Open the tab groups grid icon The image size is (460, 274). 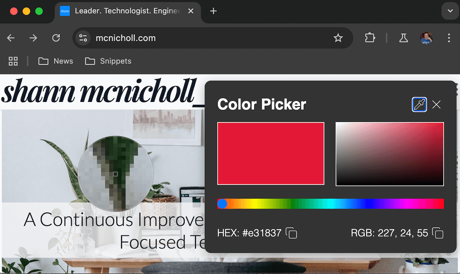coord(13,61)
